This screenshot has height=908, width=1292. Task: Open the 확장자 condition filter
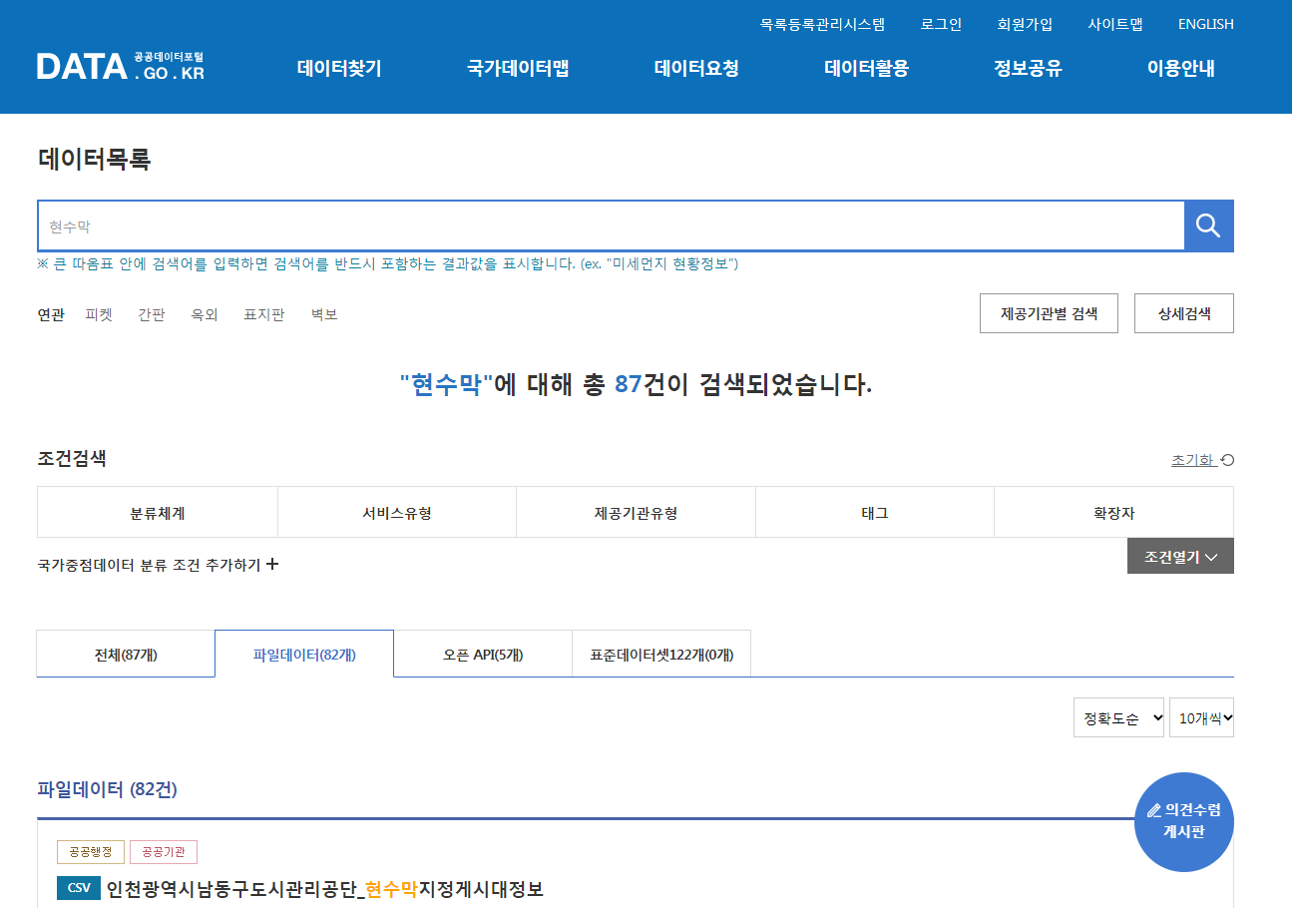[x=1114, y=513]
